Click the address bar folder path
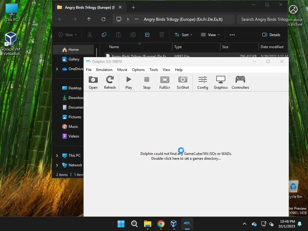Image resolution: width=308 pixels, height=231 pixels. tap(183, 19)
